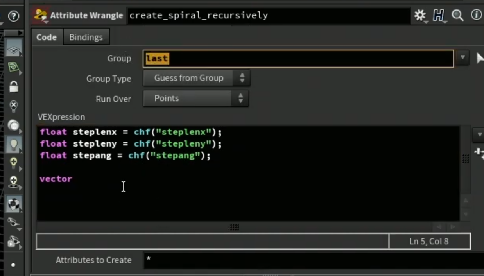Select the highlighted lightbulb normal lighting icon
The image size is (484, 276).
pos(14,145)
